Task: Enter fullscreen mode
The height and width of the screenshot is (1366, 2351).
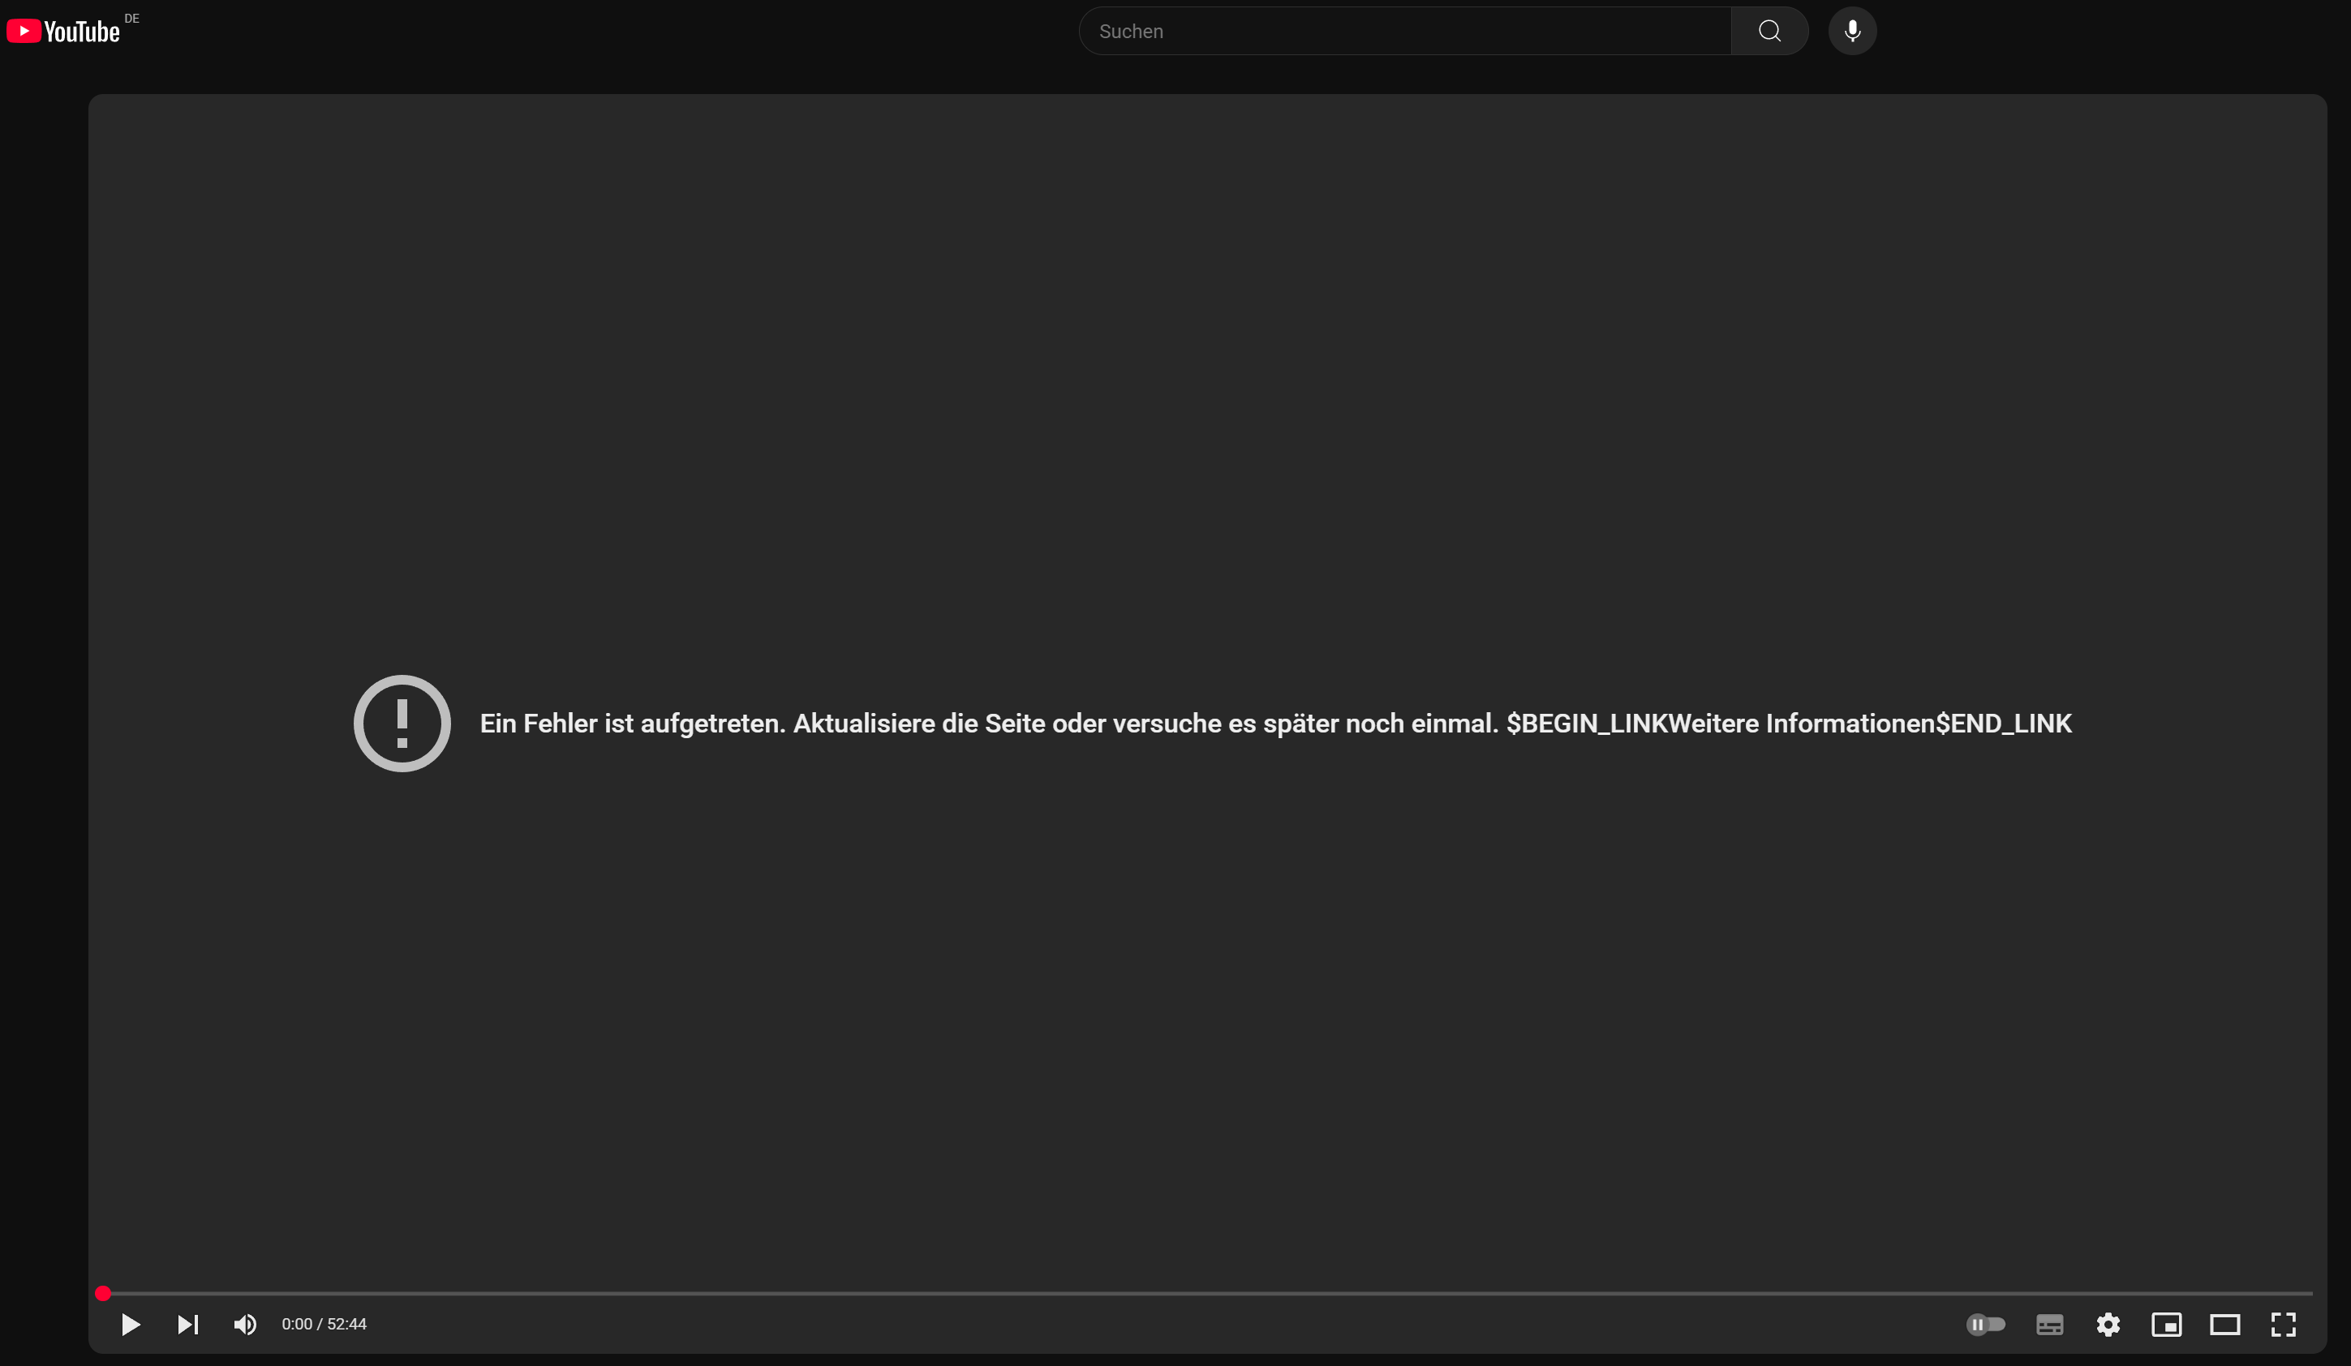Action: point(2283,1324)
